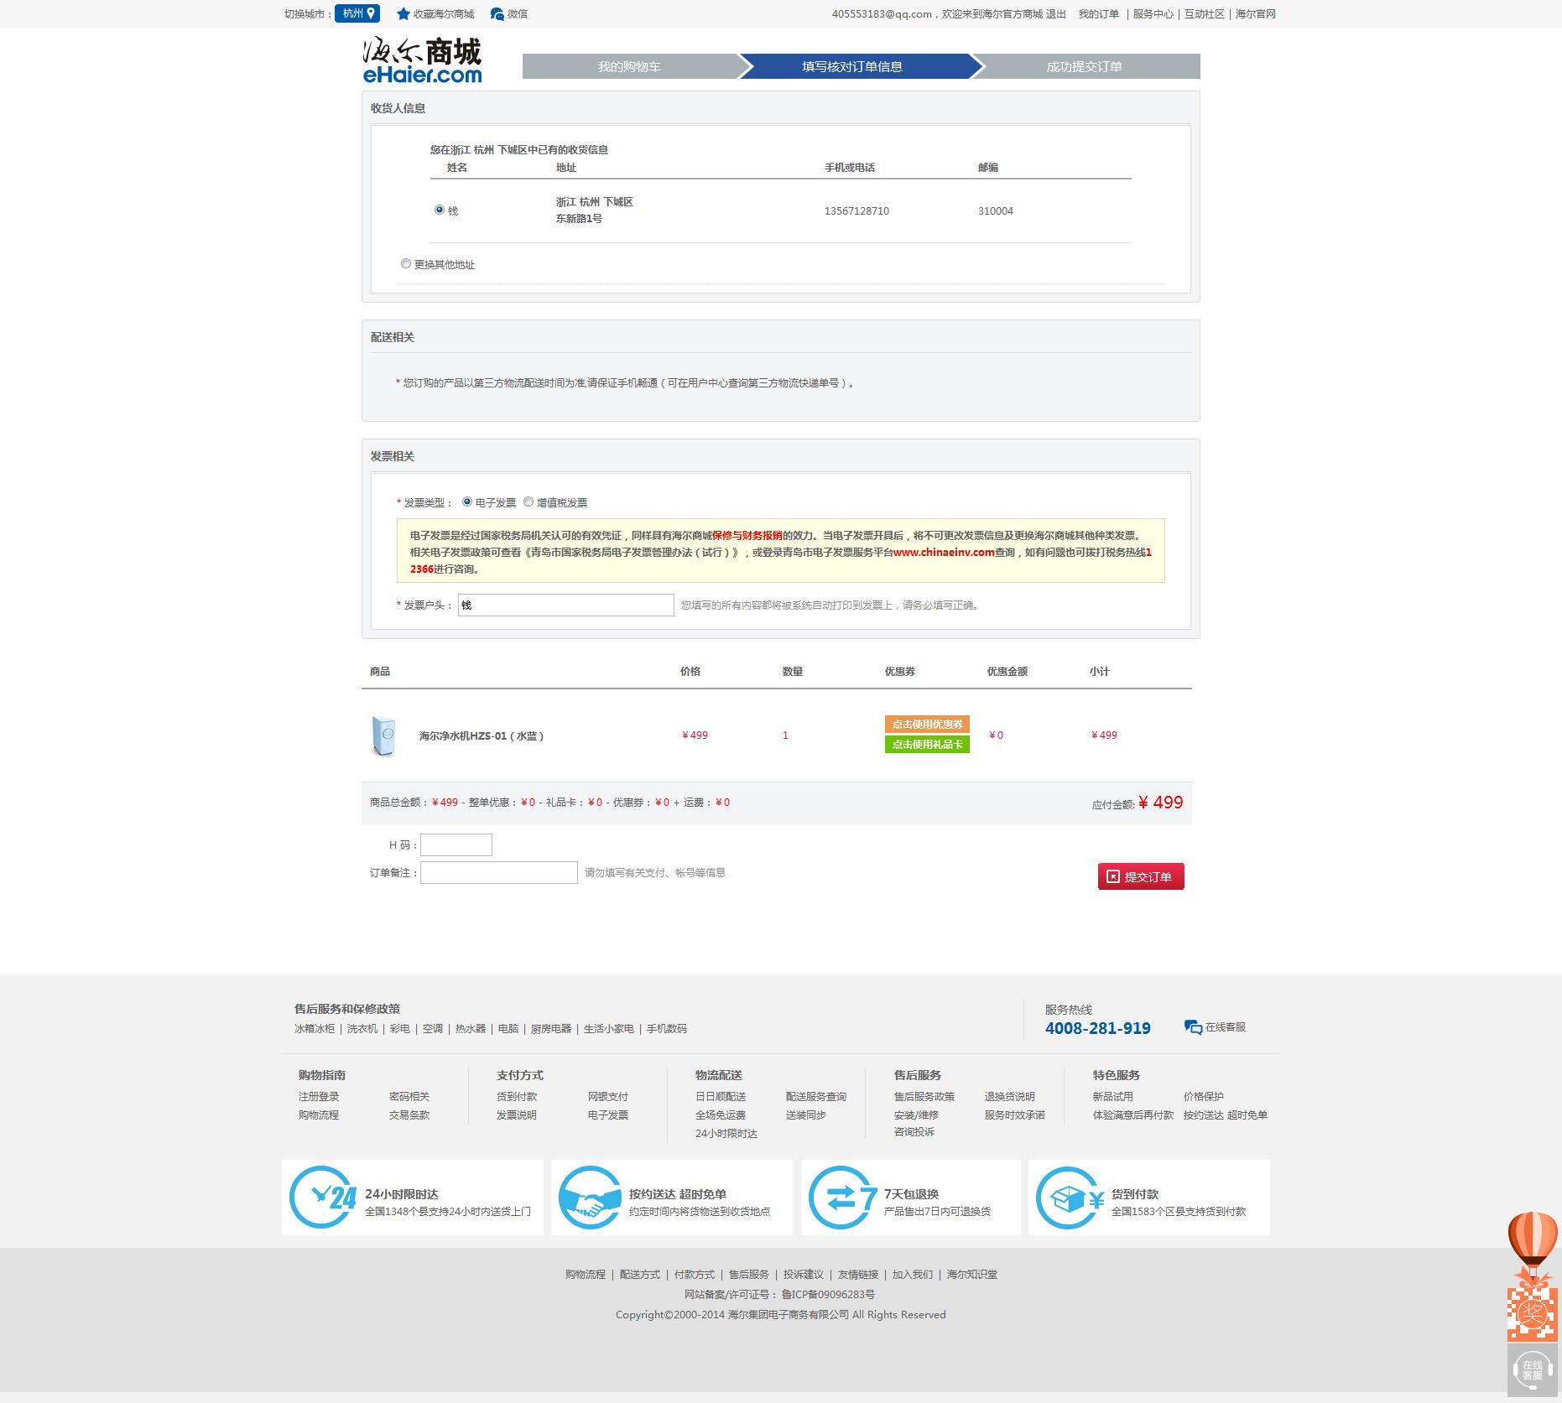
Task: Open 配送服务查询 footer link
Action: pos(816,1096)
